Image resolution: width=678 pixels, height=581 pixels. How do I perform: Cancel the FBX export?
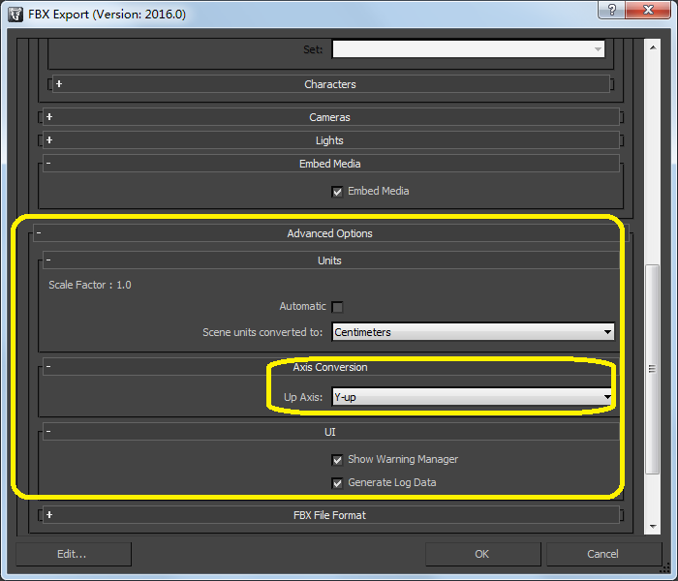click(x=603, y=554)
